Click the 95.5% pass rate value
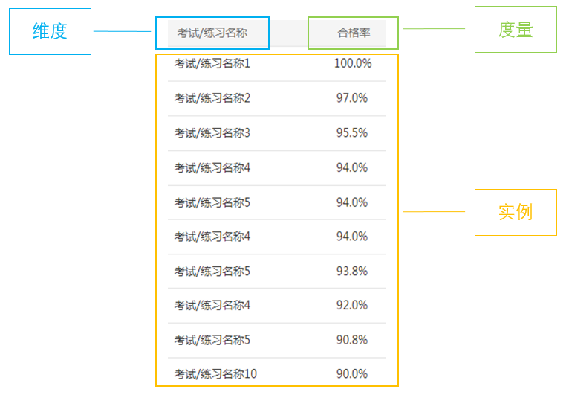 click(x=352, y=133)
